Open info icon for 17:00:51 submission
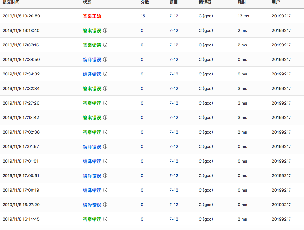Viewport: 304px width, 230px height. click(105, 175)
